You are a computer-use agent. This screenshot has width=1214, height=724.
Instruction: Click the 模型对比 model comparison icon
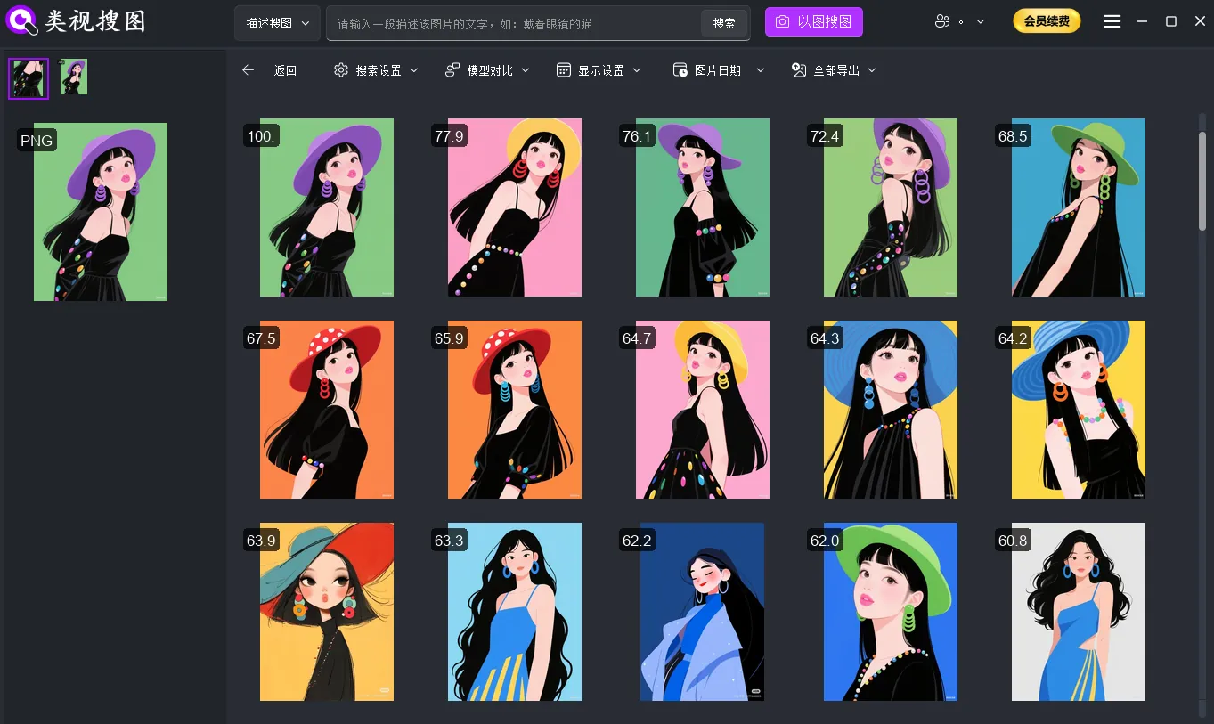tap(451, 69)
